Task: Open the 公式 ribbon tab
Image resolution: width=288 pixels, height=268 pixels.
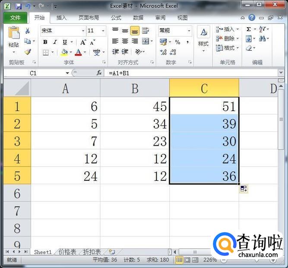Action: pyautogui.click(x=116, y=18)
